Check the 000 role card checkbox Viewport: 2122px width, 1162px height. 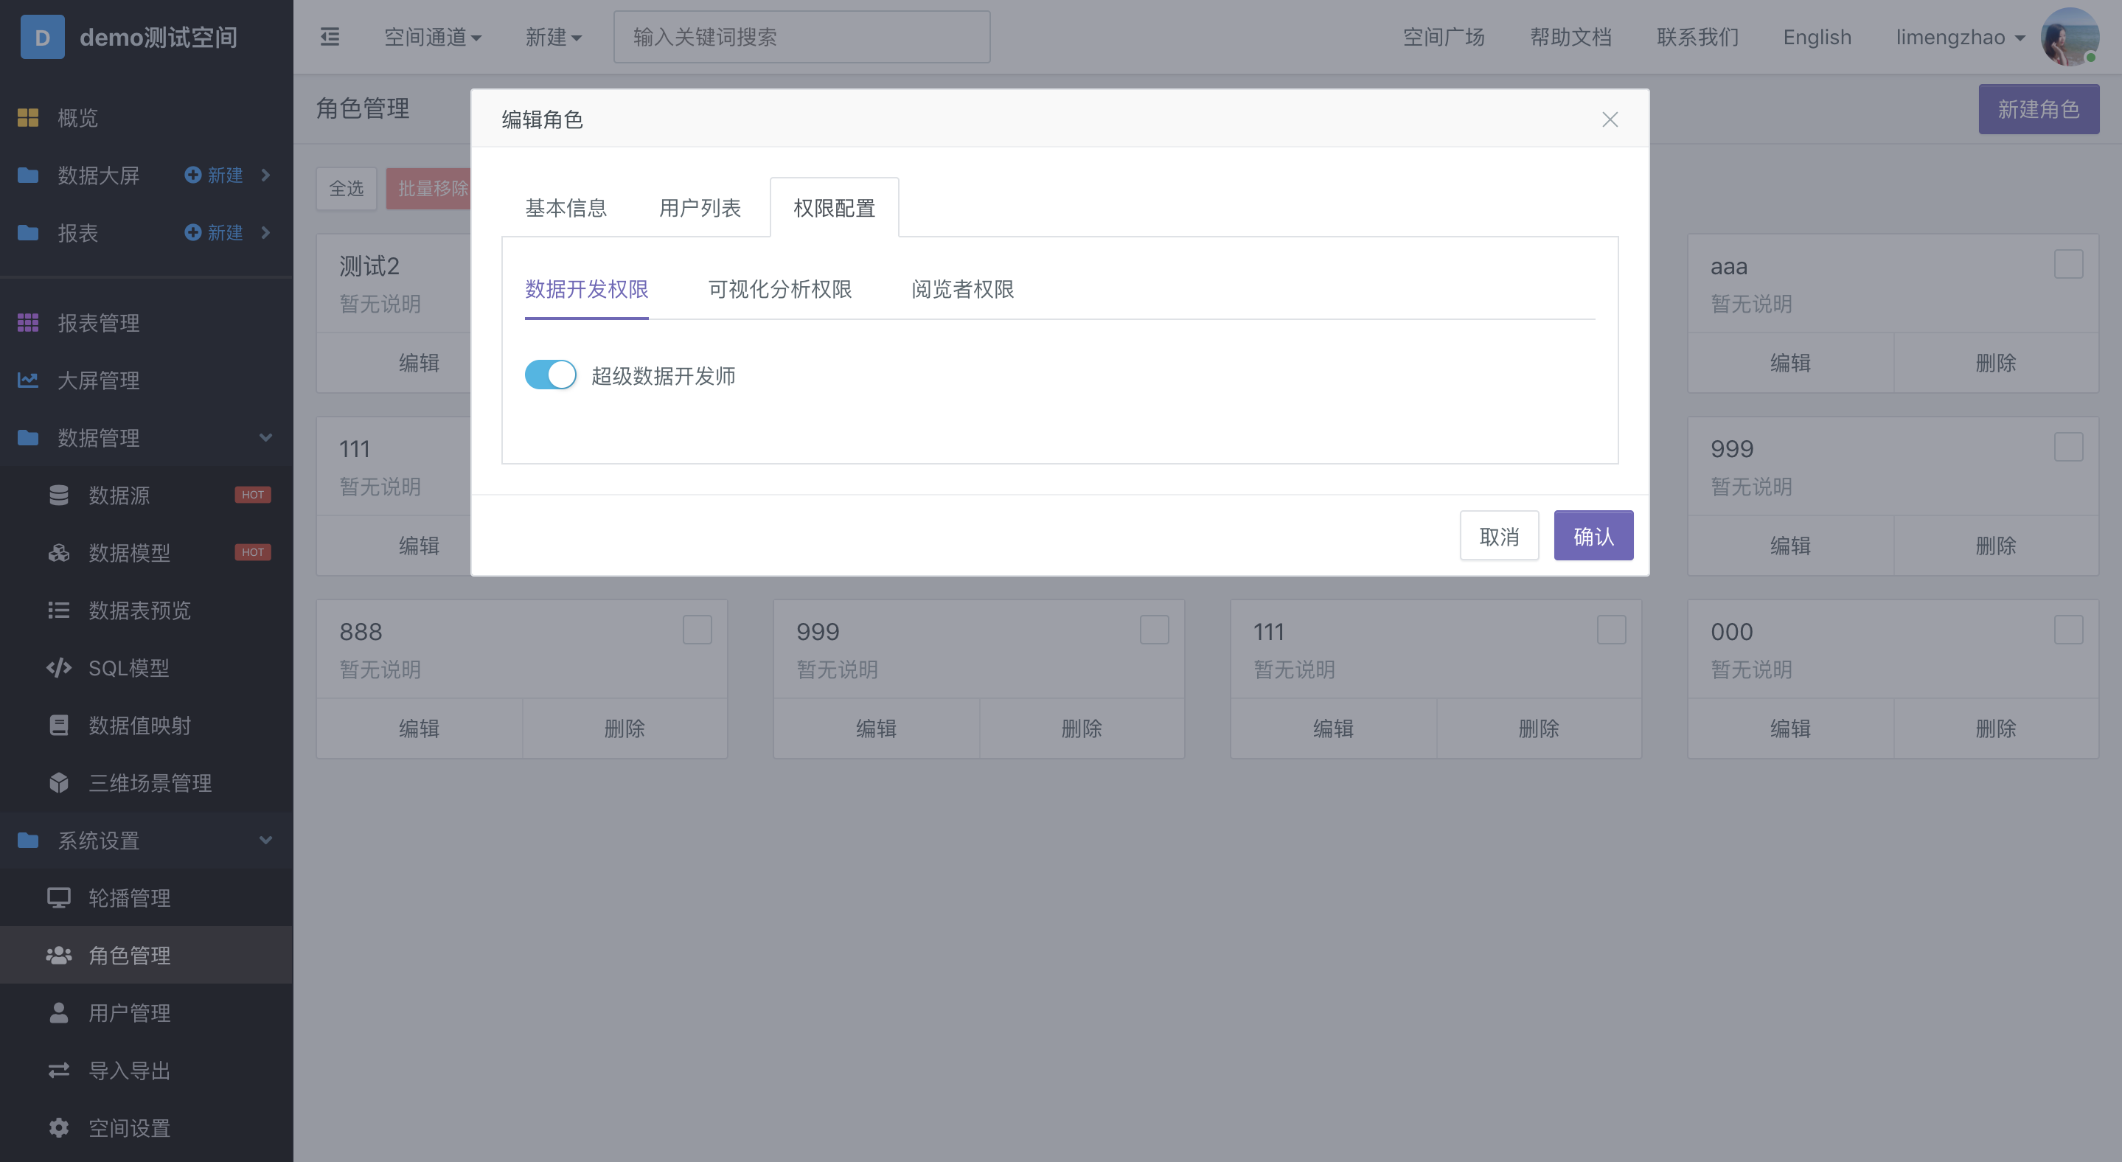click(x=2068, y=630)
